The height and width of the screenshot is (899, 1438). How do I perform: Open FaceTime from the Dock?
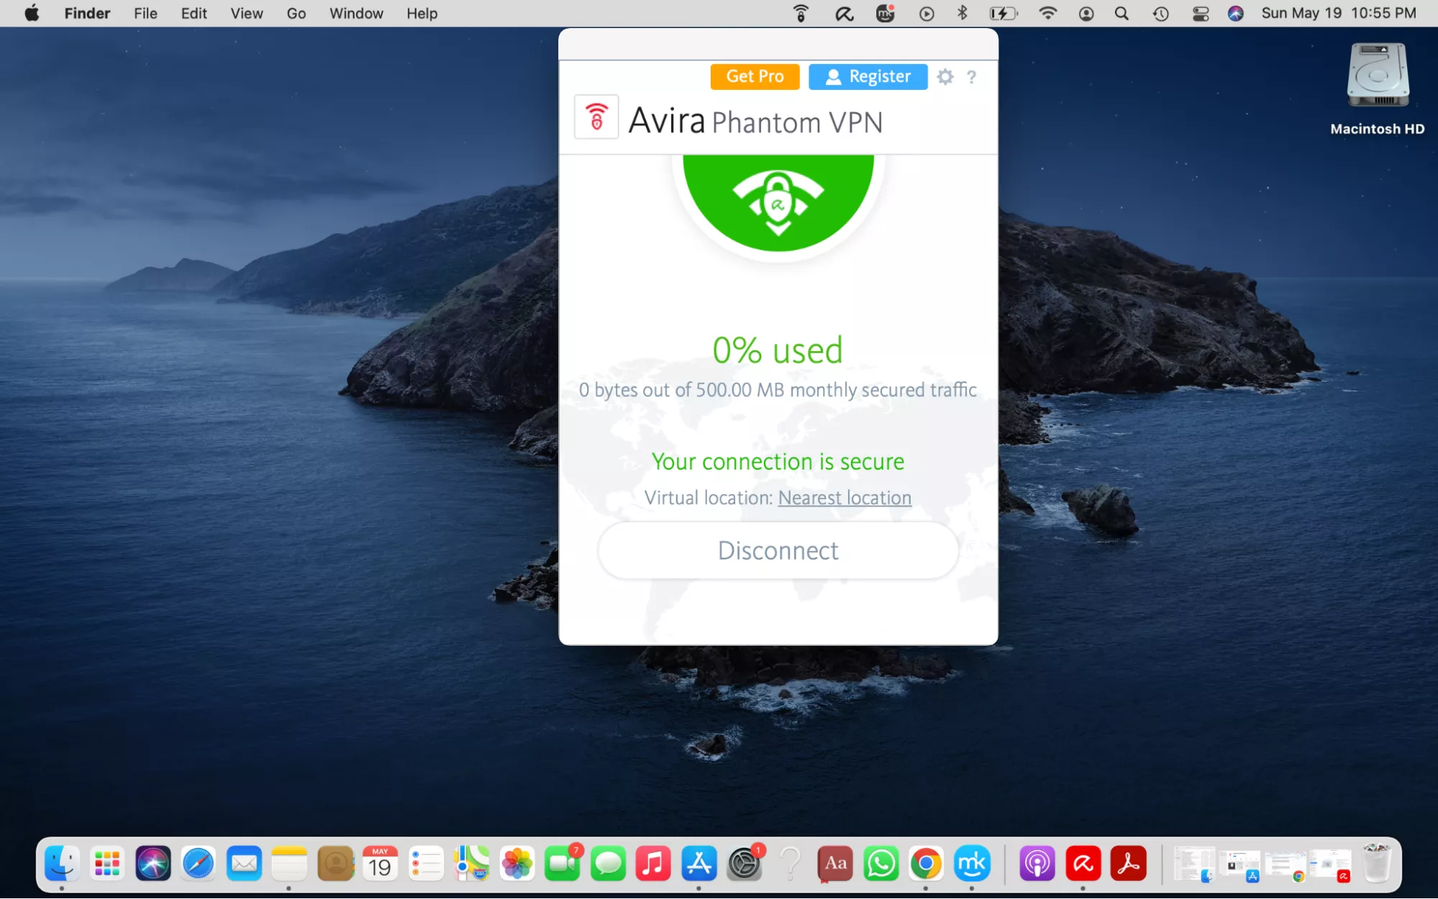(563, 864)
